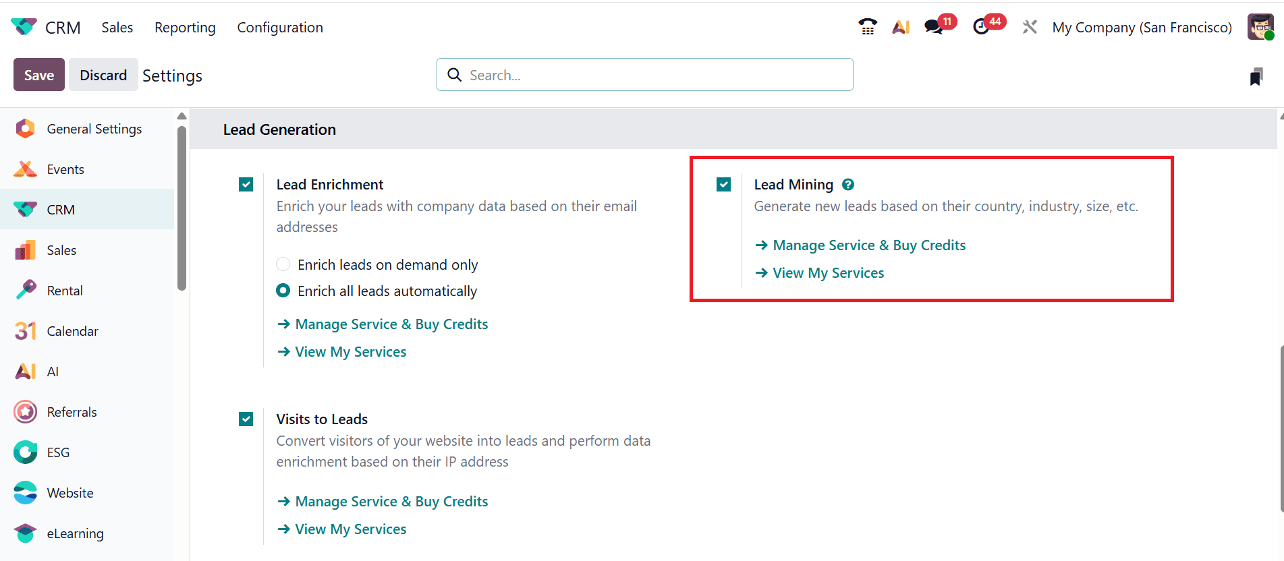
Task: Open Lead Mining Manage Service & Buy Credits
Action: click(x=860, y=245)
